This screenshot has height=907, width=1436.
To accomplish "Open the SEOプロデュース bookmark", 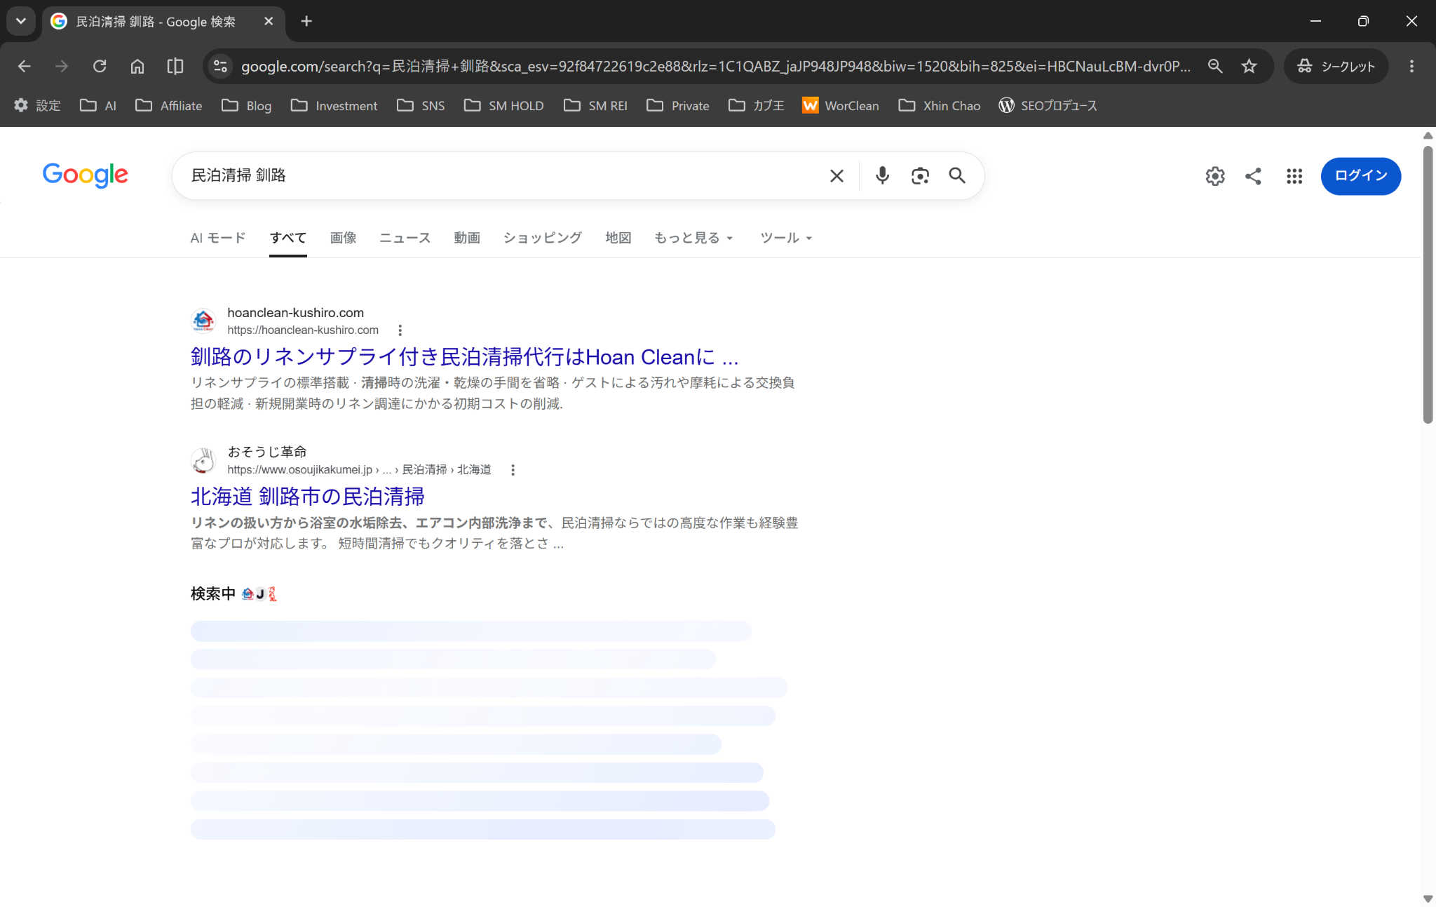I will click(1048, 105).
